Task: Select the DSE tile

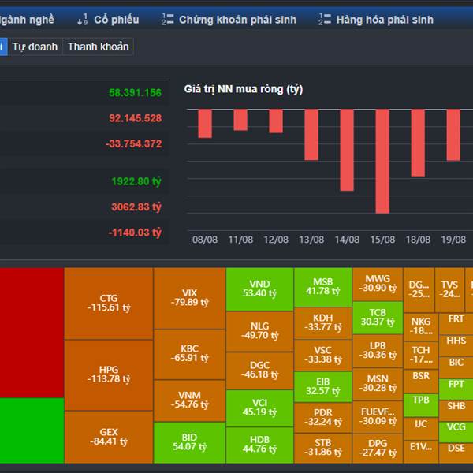Action: click(x=456, y=453)
